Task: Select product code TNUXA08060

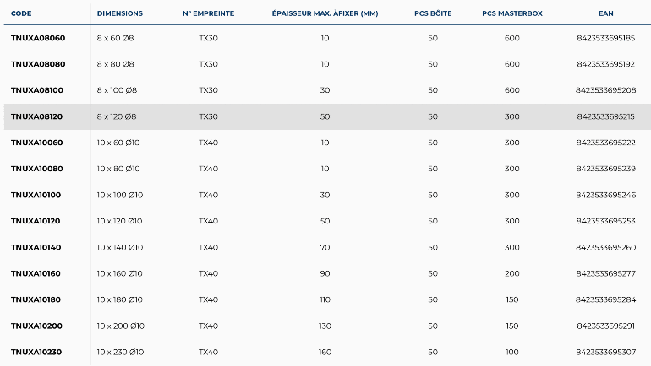Action: click(x=38, y=38)
